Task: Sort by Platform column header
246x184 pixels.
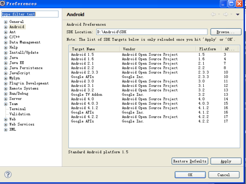Action: pyautogui.click(x=209, y=49)
